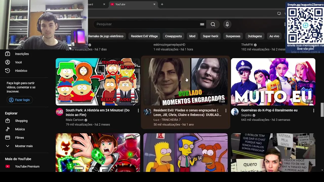Viewport: 324px width, 182px height.
Task: Play the South Park thumbnail video
Action: 98,82
